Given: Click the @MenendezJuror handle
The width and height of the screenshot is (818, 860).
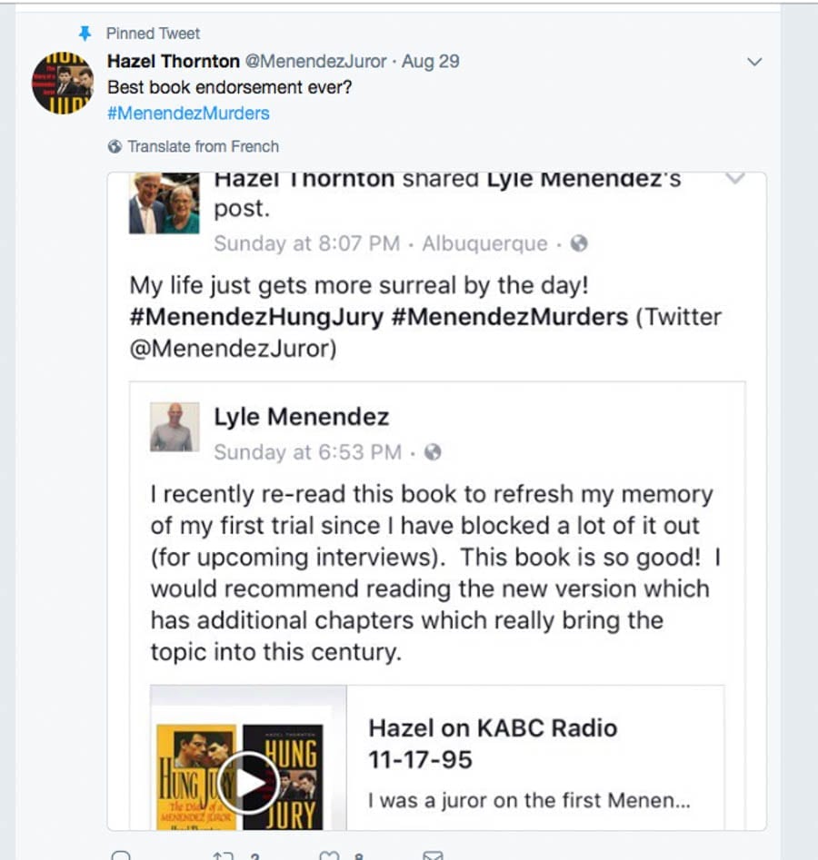Looking at the screenshot, I should [314, 62].
